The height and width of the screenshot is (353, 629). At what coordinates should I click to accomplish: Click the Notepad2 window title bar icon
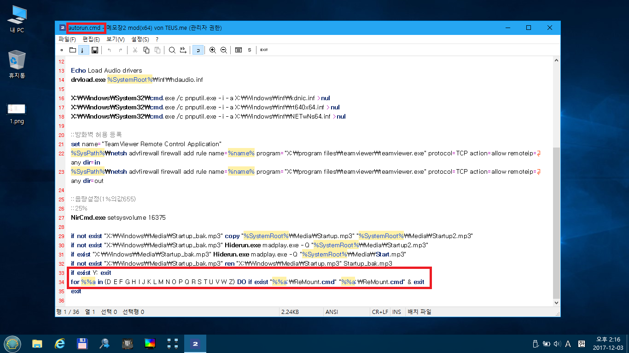point(62,28)
